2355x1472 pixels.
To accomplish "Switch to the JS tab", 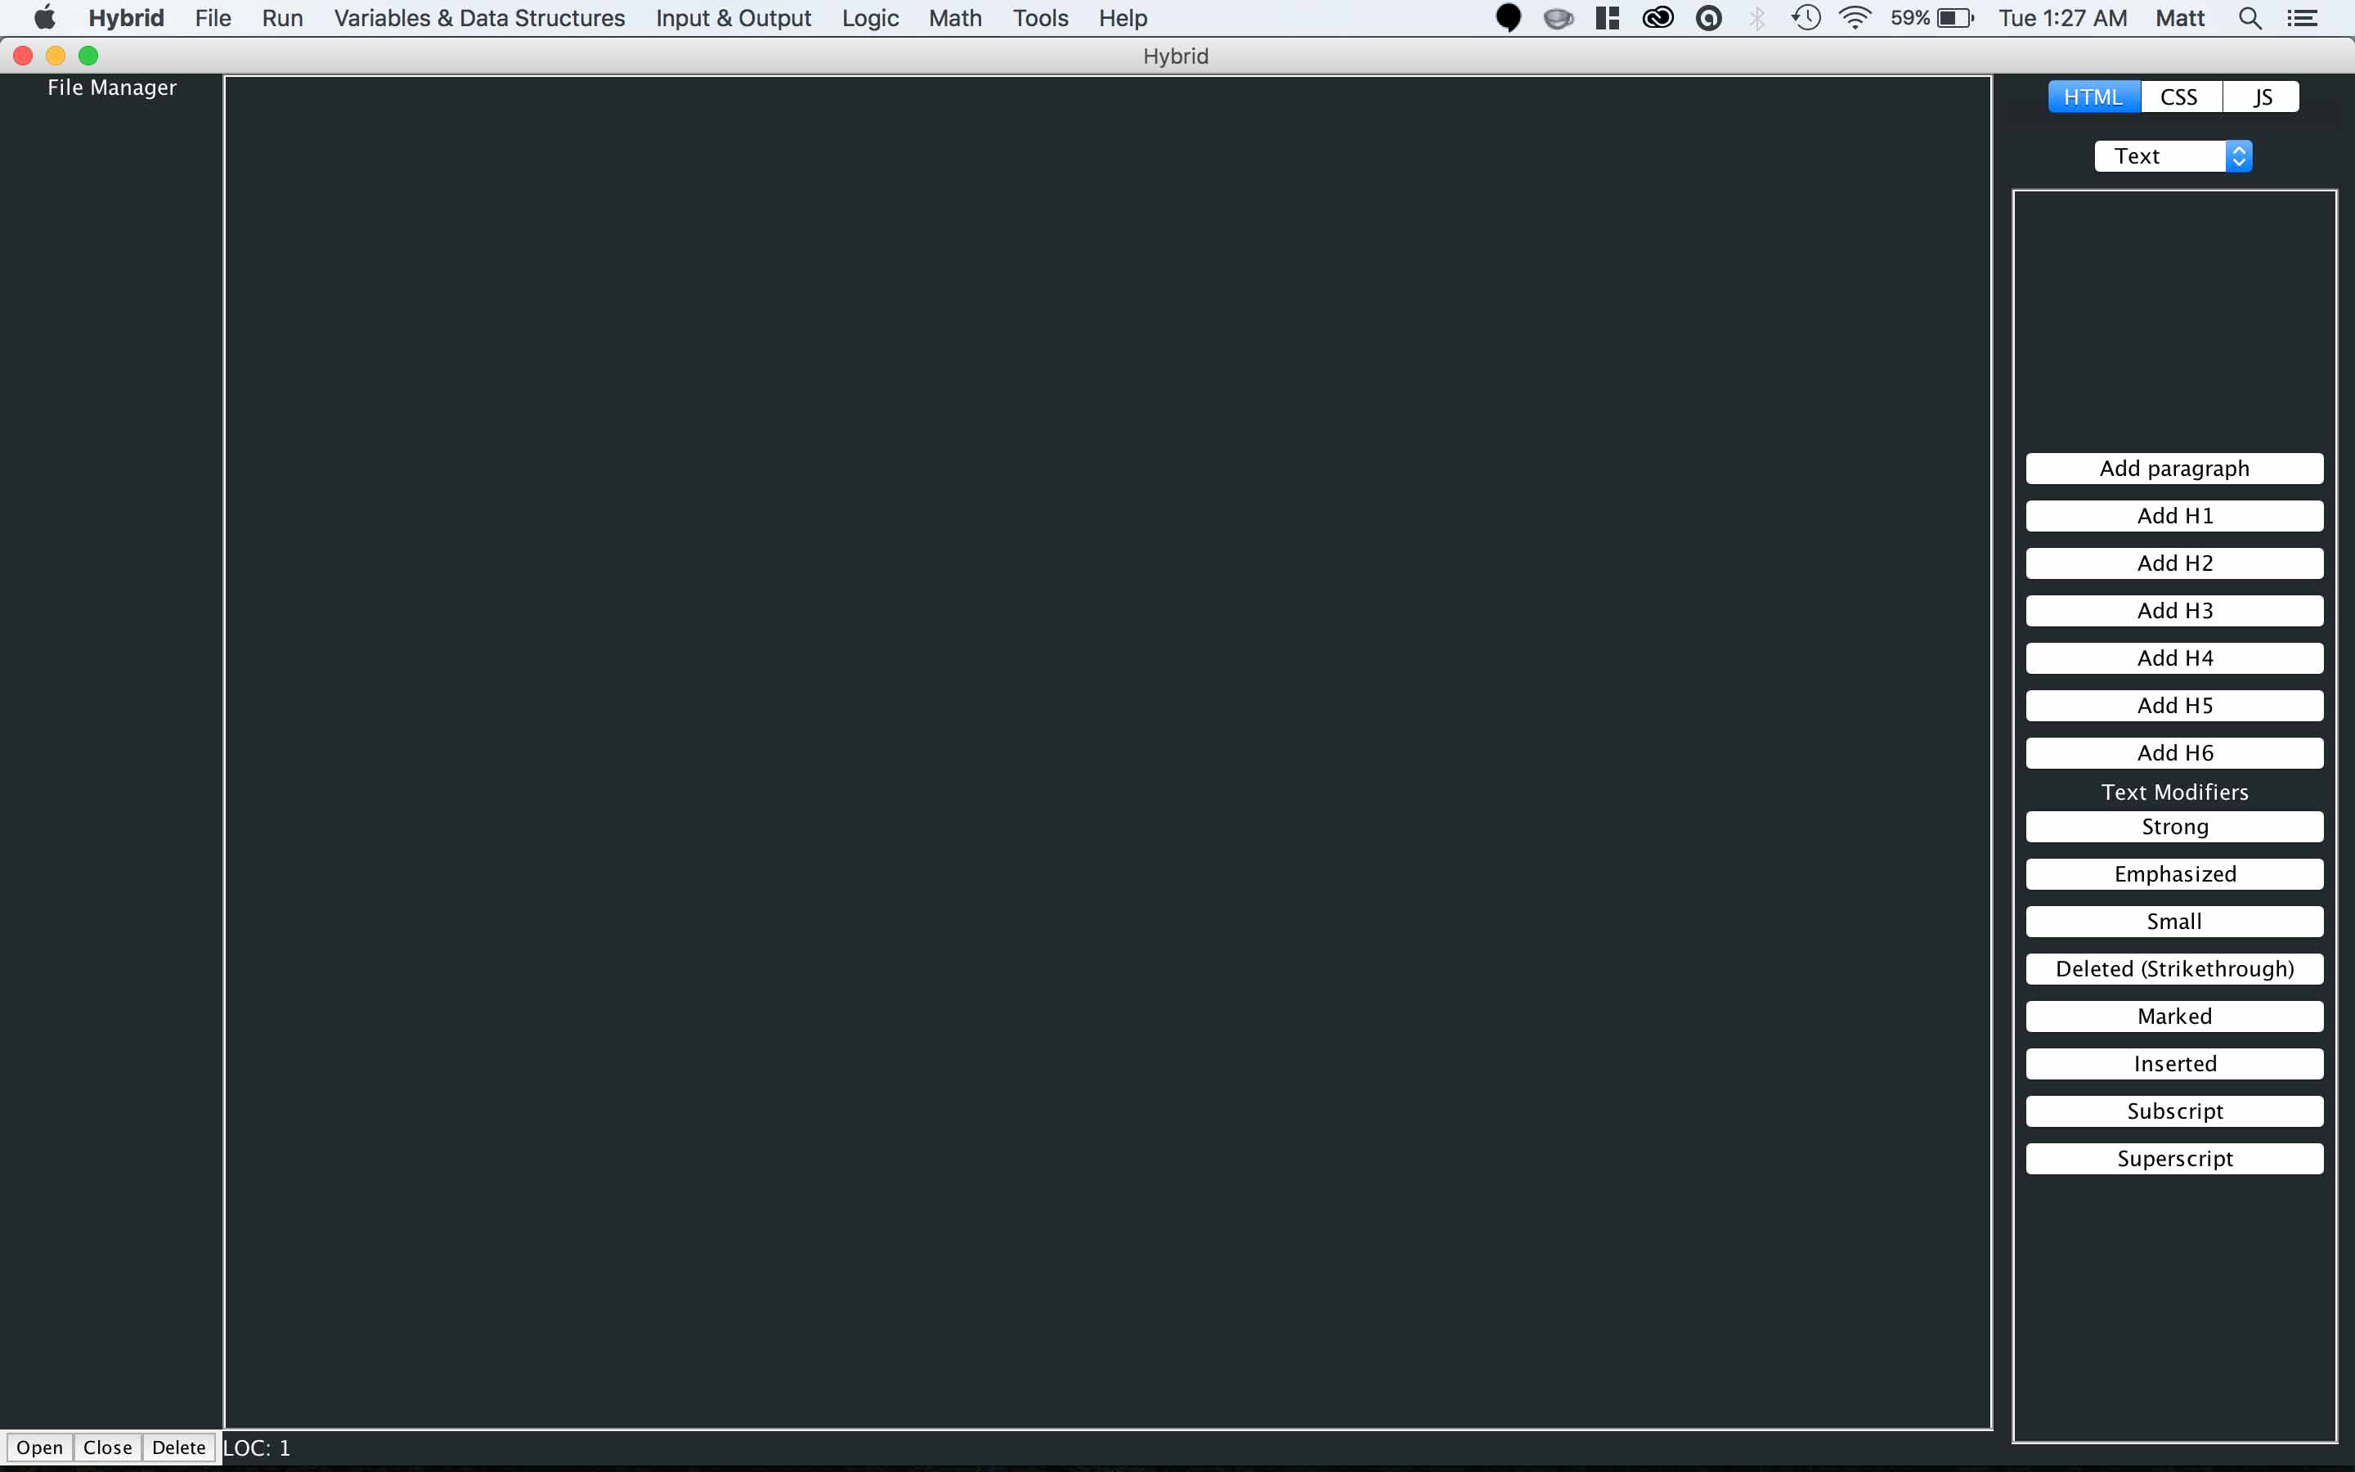I will (x=2262, y=96).
